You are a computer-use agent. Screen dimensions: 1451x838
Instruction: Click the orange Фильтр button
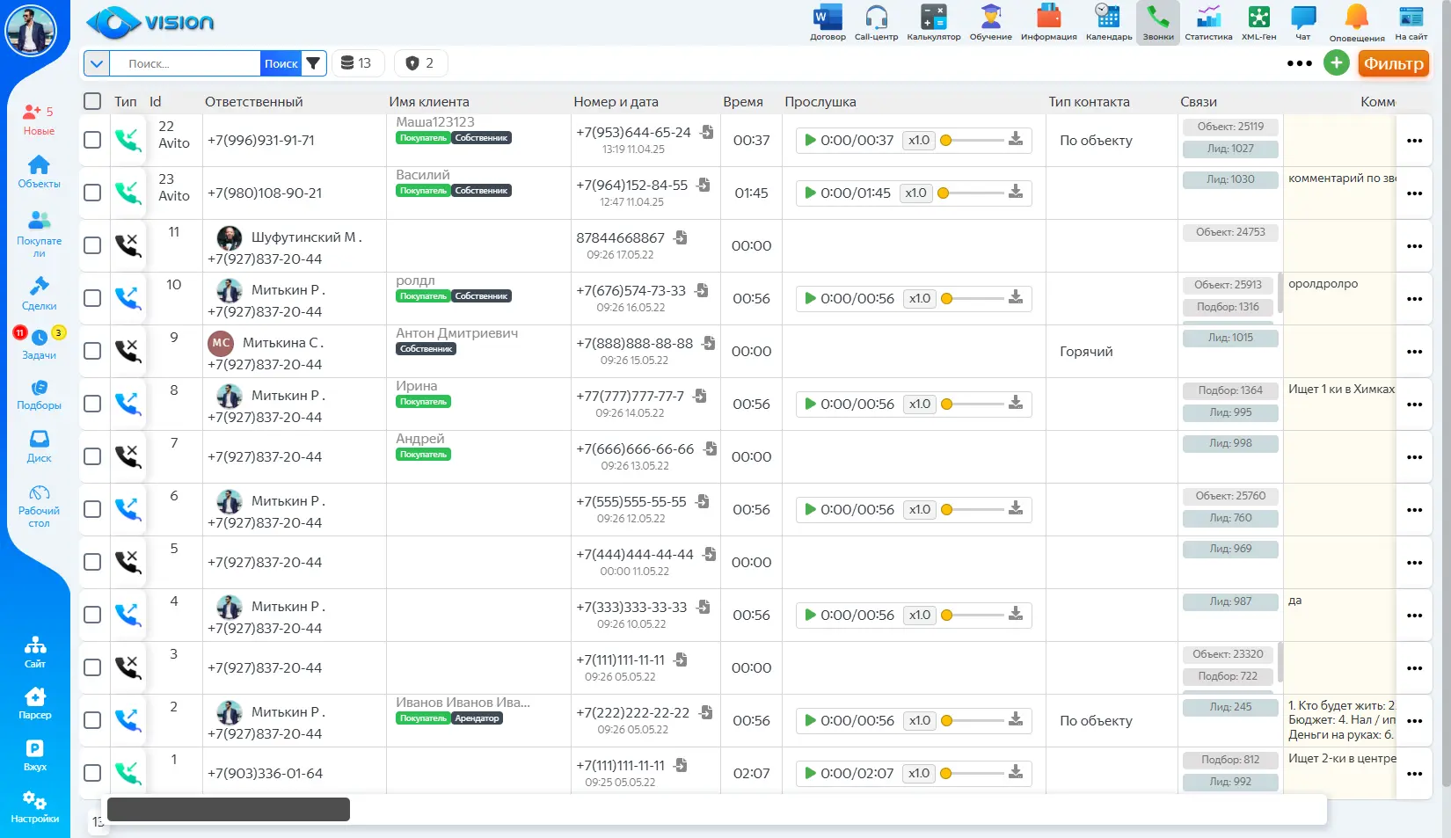click(1393, 63)
